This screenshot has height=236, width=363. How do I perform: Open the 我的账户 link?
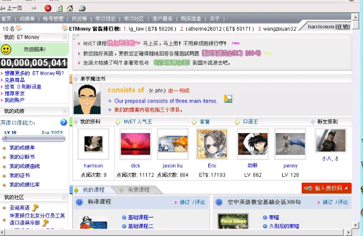point(15,100)
